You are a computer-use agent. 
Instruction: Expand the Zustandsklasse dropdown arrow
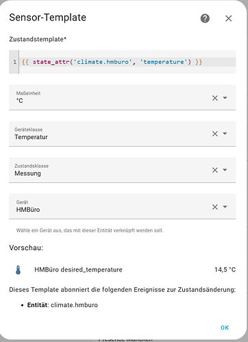225,170
